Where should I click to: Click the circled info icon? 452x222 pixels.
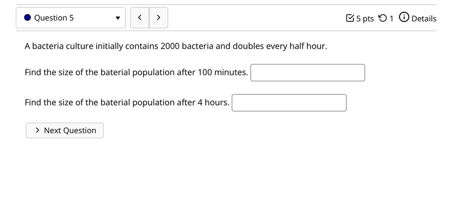(x=404, y=18)
